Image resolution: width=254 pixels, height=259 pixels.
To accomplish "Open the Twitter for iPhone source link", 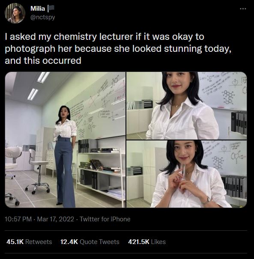I will click(x=105, y=219).
